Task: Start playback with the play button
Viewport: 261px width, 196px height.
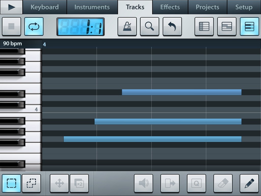Action: pos(11,7)
